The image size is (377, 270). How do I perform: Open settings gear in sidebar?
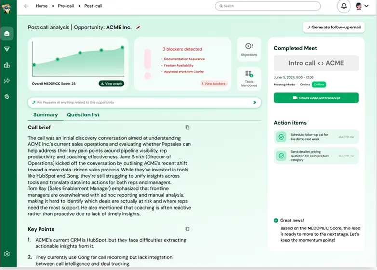pos(7,254)
